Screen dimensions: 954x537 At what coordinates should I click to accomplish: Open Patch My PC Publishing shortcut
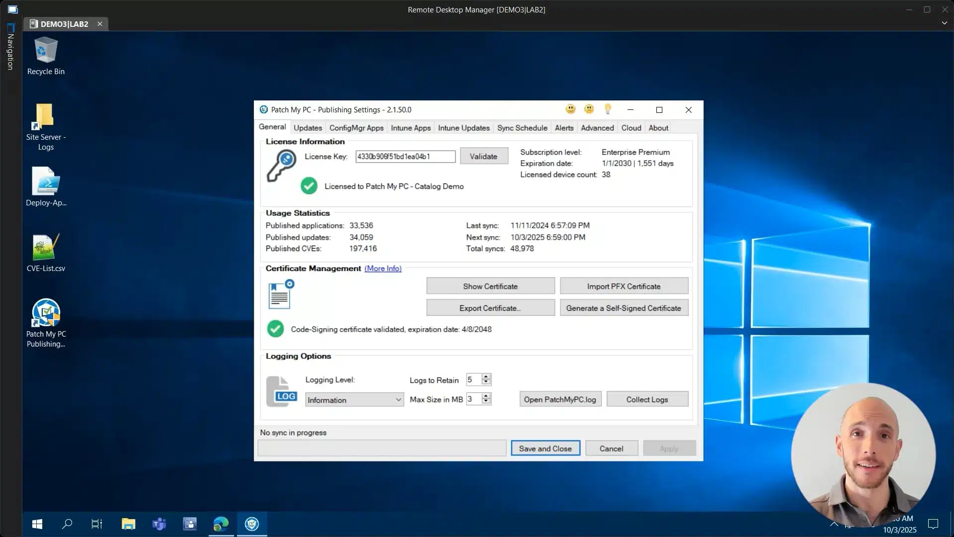(46, 322)
